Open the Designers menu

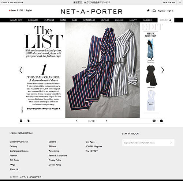coord(33,20)
